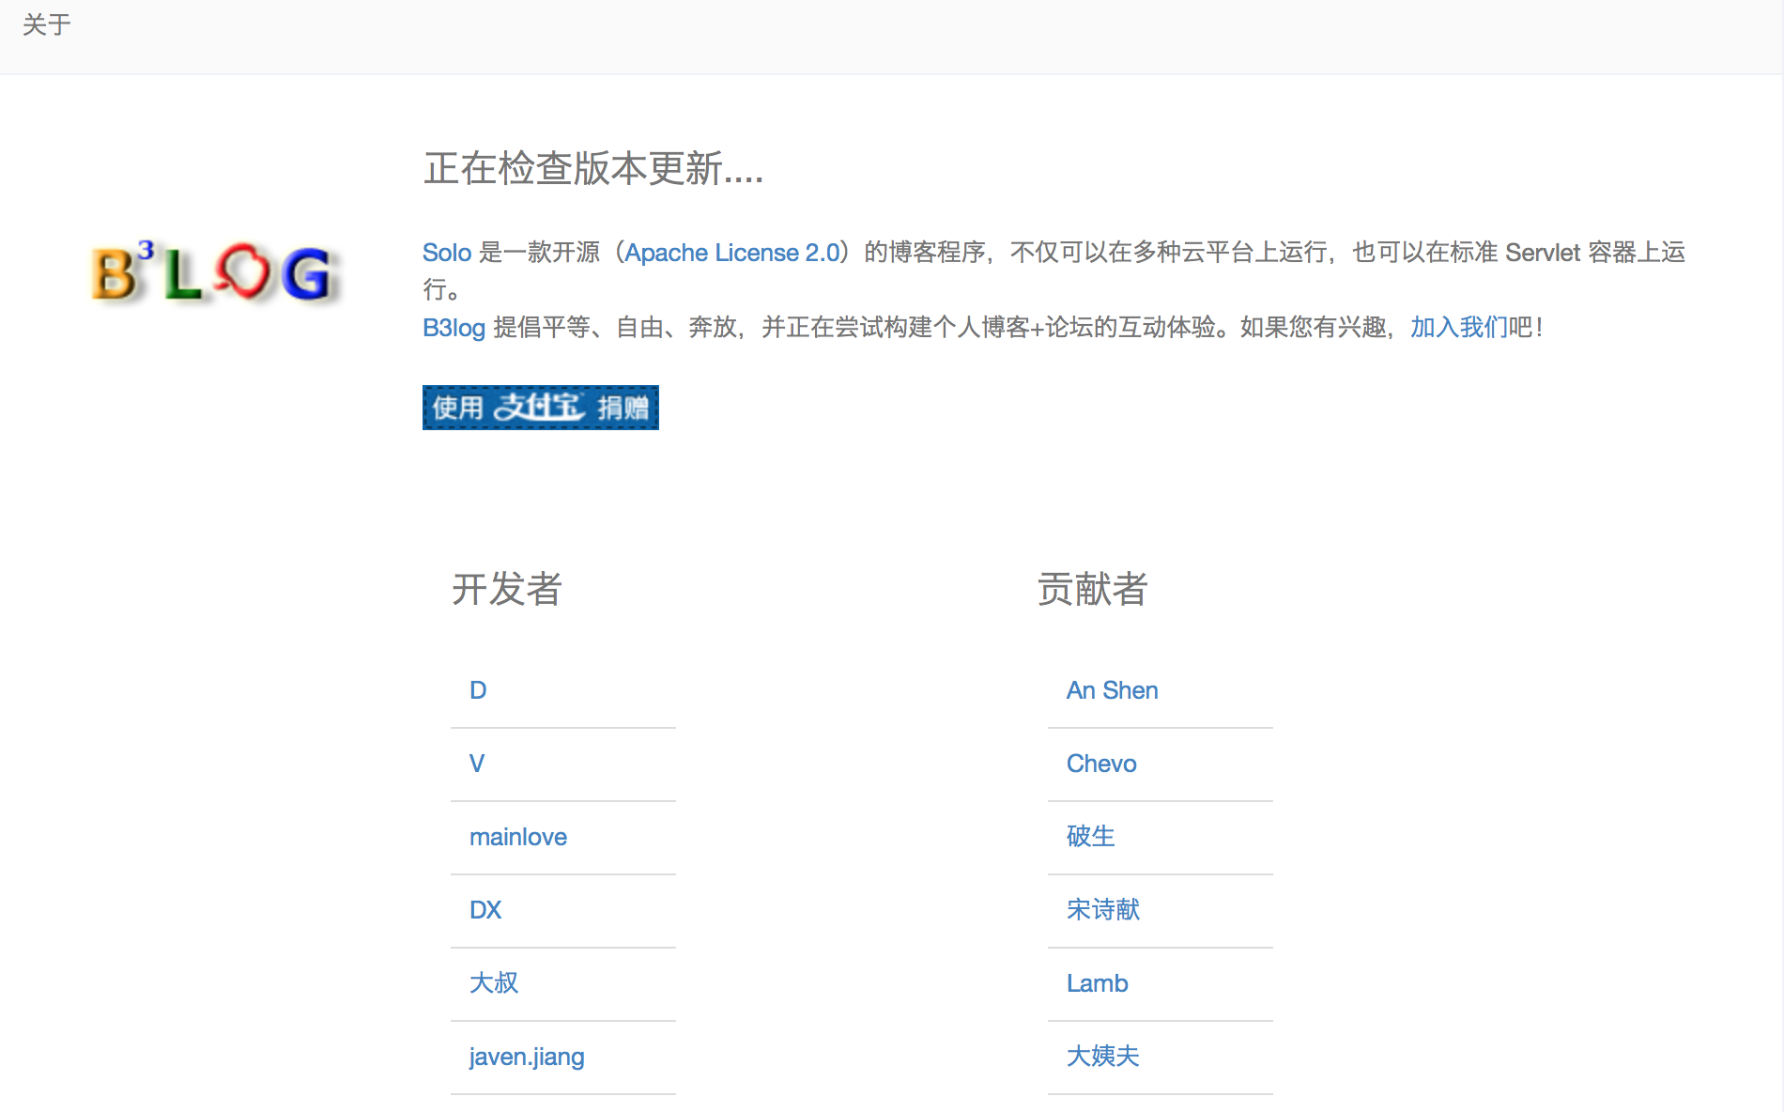
Task: Open javen.jiang developer link
Action: (527, 1057)
